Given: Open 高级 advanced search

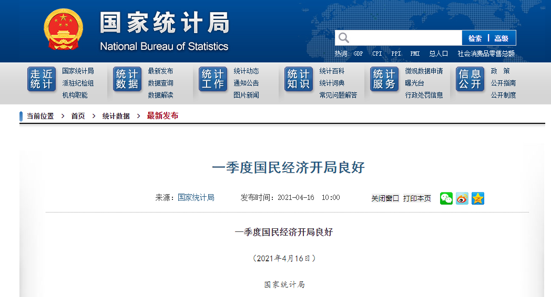Looking at the screenshot, I should 501,38.
